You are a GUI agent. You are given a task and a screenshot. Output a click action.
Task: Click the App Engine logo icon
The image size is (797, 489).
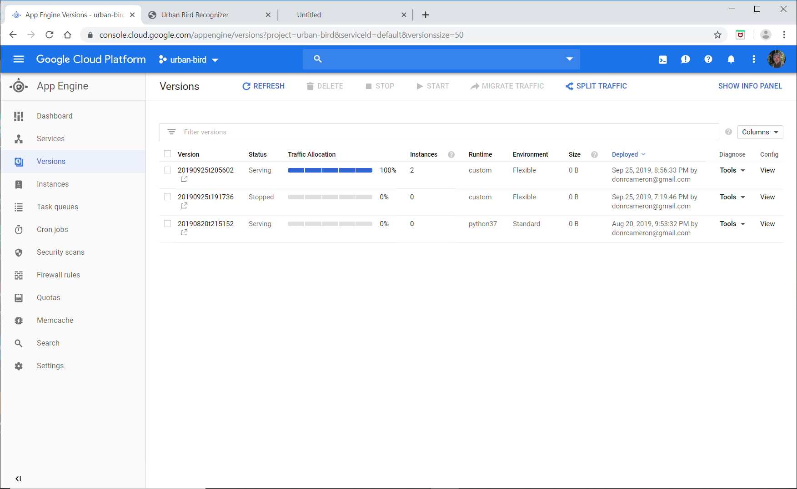[x=19, y=86]
